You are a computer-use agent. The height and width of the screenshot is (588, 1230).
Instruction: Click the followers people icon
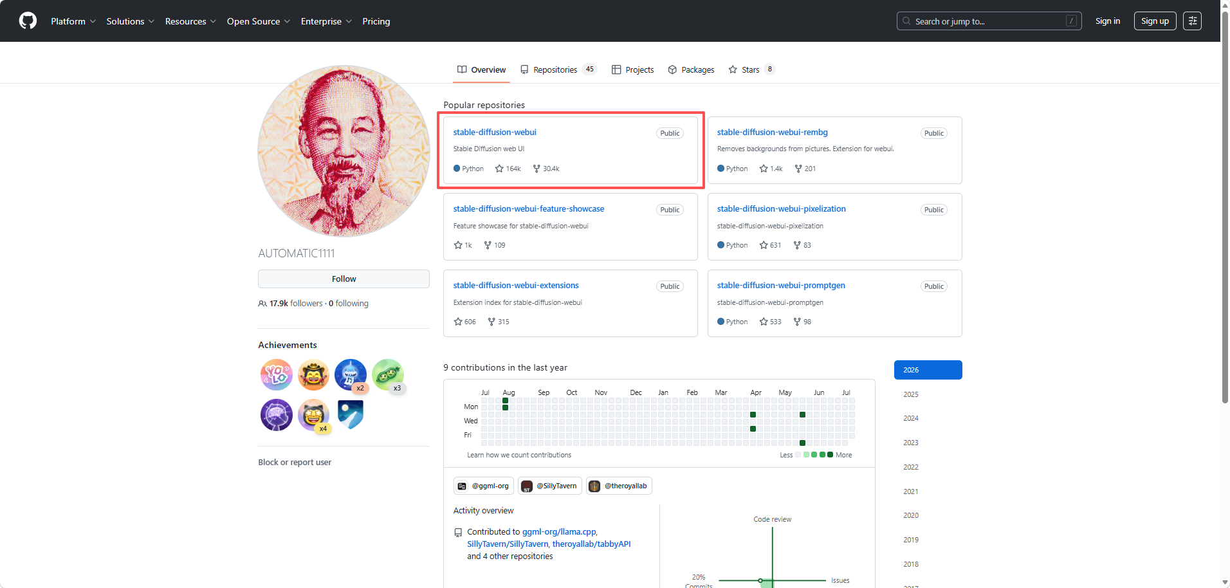(x=262, y=304)
